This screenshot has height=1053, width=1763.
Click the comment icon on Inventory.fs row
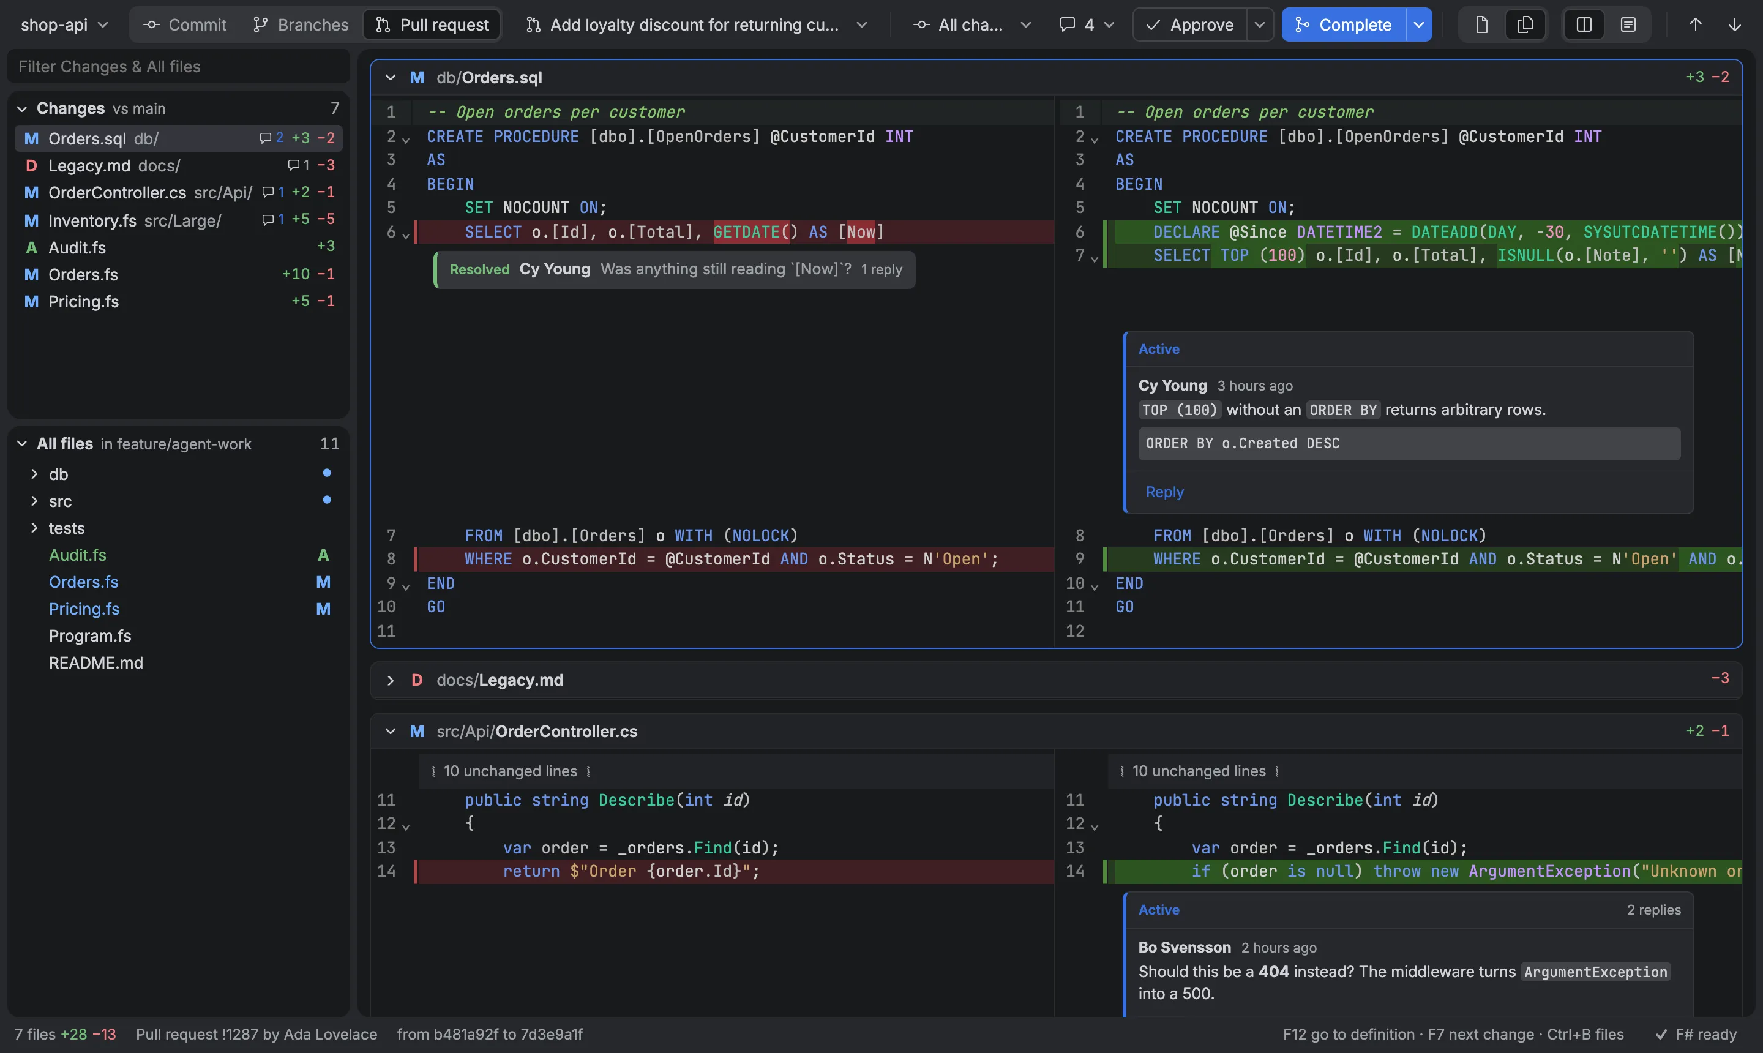(x=268, y=219)
